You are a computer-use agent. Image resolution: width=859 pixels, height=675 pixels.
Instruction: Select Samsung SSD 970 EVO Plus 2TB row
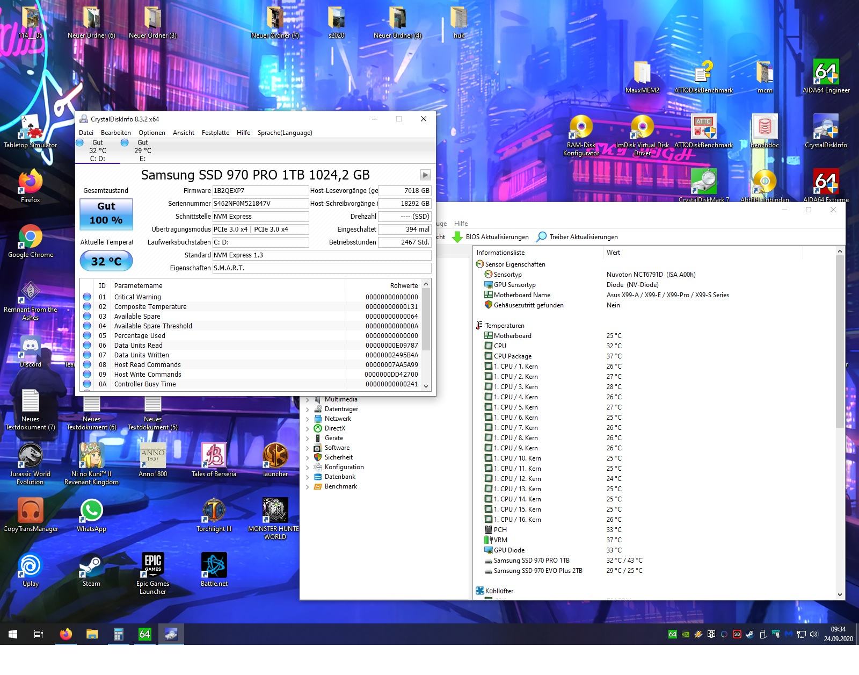tap(654, 571)
